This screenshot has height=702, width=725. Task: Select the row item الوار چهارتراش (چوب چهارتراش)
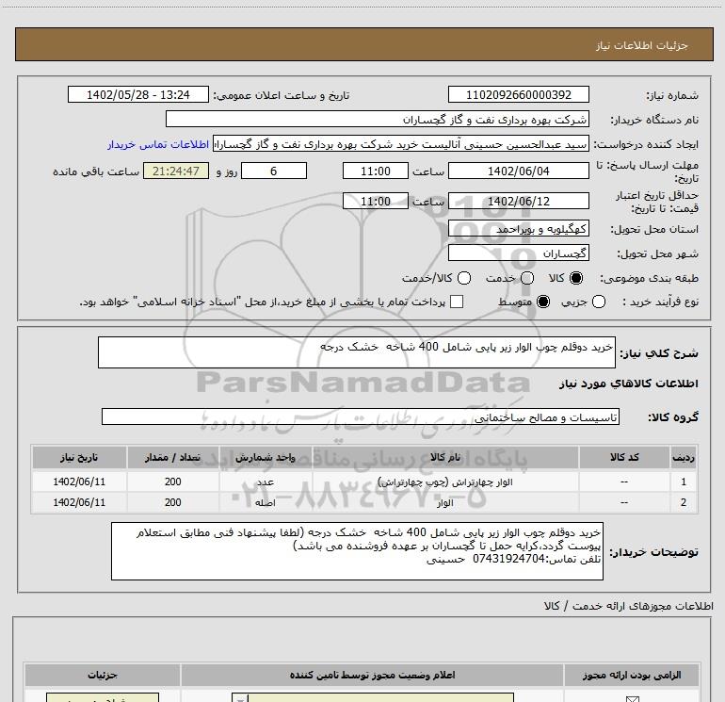tap(445, 482)
